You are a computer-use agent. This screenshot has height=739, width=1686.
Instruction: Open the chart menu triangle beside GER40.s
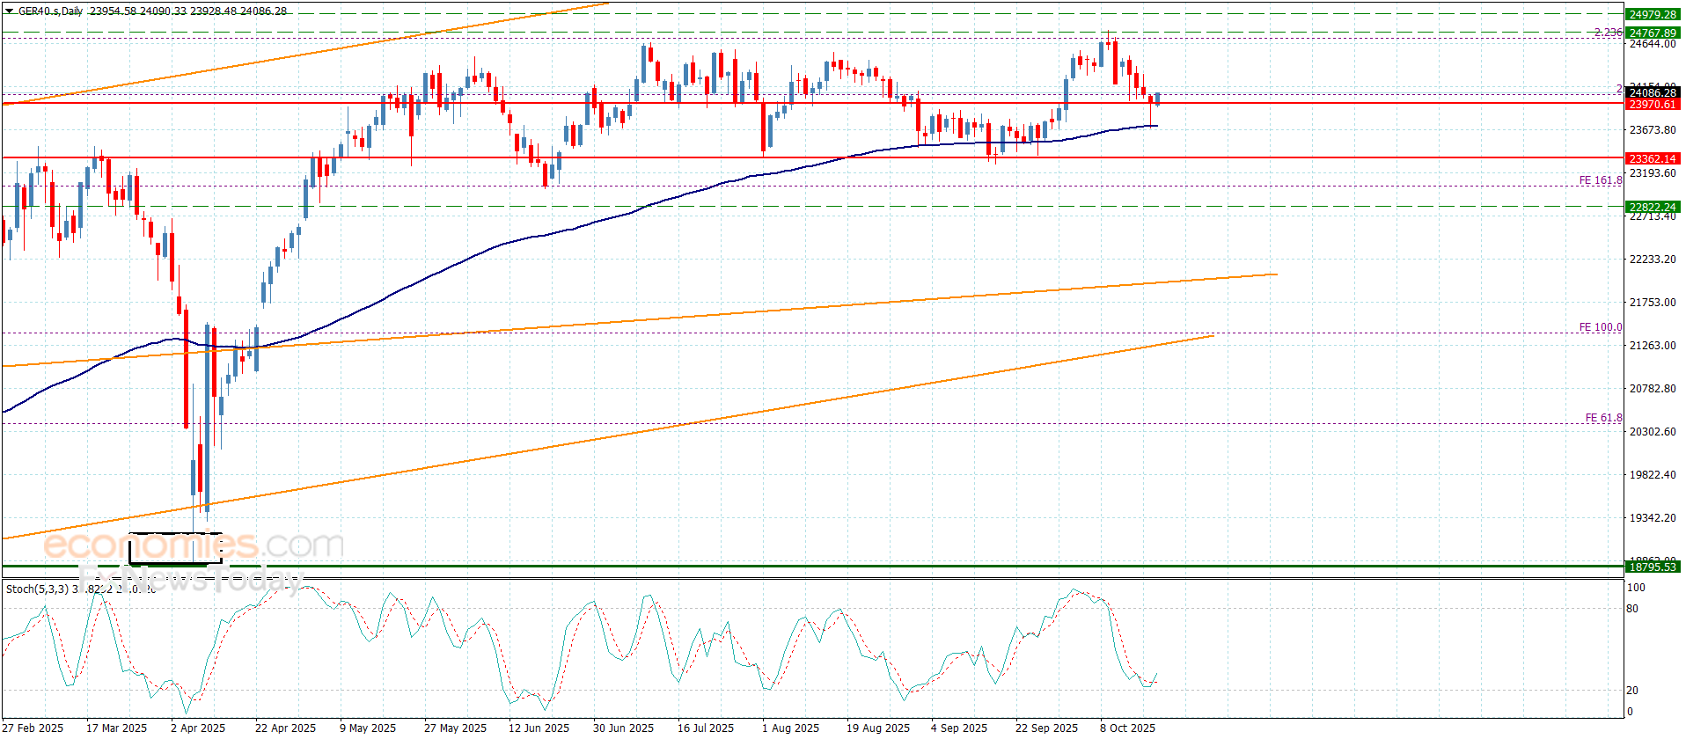[9, 11]
